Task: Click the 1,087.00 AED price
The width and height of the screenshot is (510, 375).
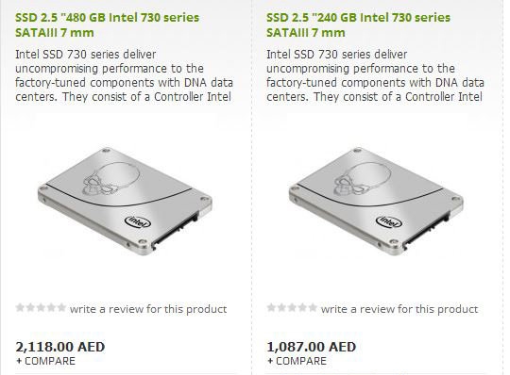Action: [x=312, y=347]
